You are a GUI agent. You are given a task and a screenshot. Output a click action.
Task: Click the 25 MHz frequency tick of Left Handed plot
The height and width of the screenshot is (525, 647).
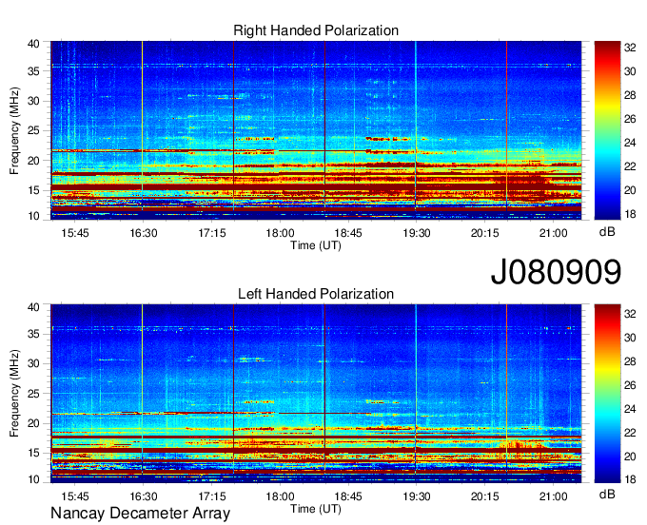(33, 394)
